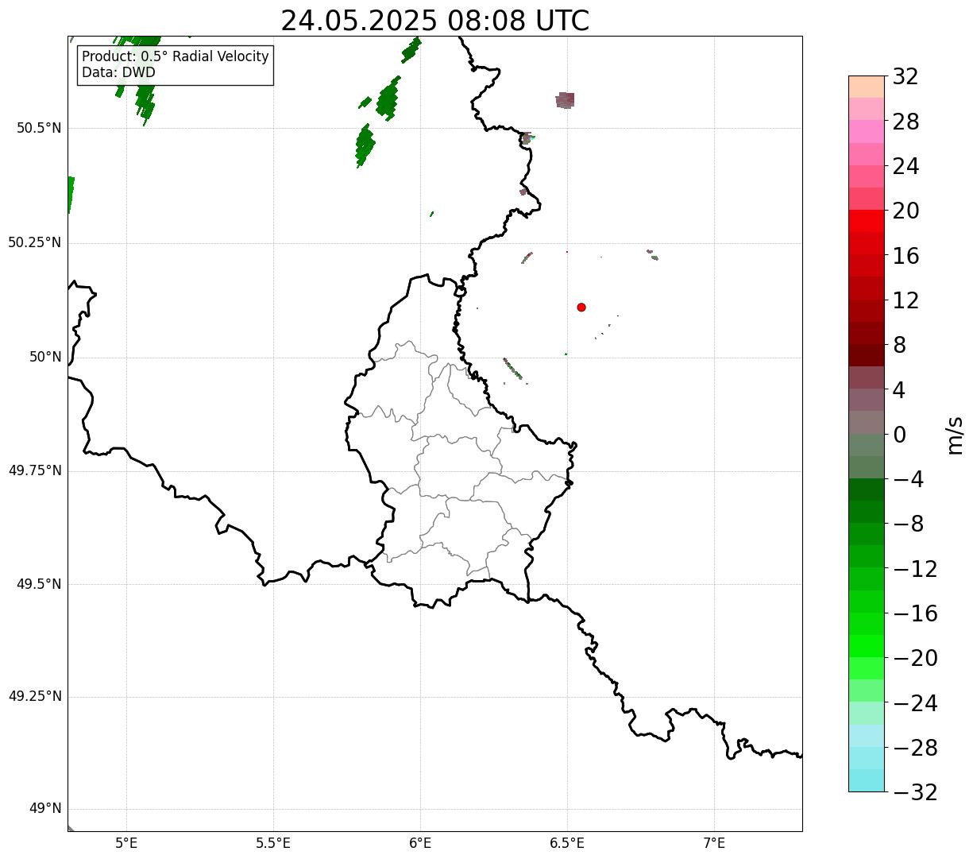Click the 49.75°N latitude label
Viewport: 973px width, 859px height.
(35, 471)
